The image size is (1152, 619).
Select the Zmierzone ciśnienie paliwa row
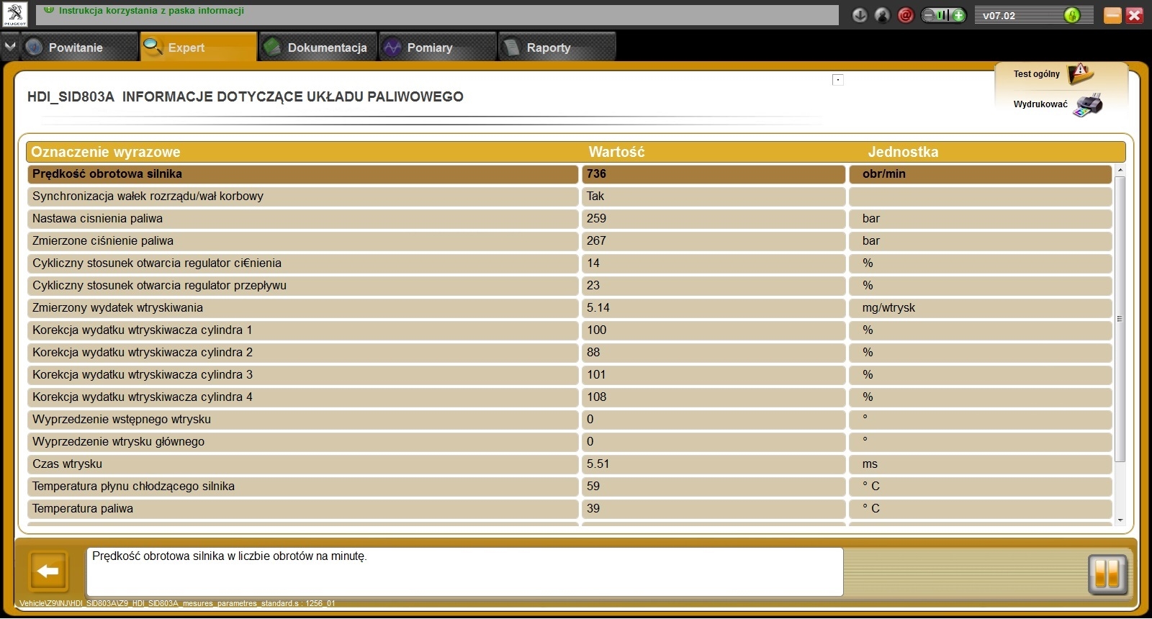tap(570, 241)
